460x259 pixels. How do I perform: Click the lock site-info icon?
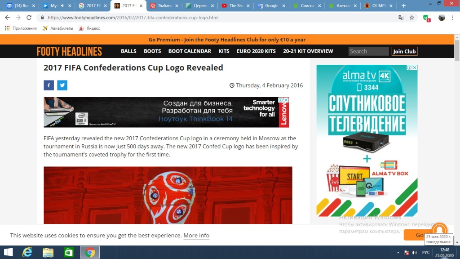click(43, 18)
